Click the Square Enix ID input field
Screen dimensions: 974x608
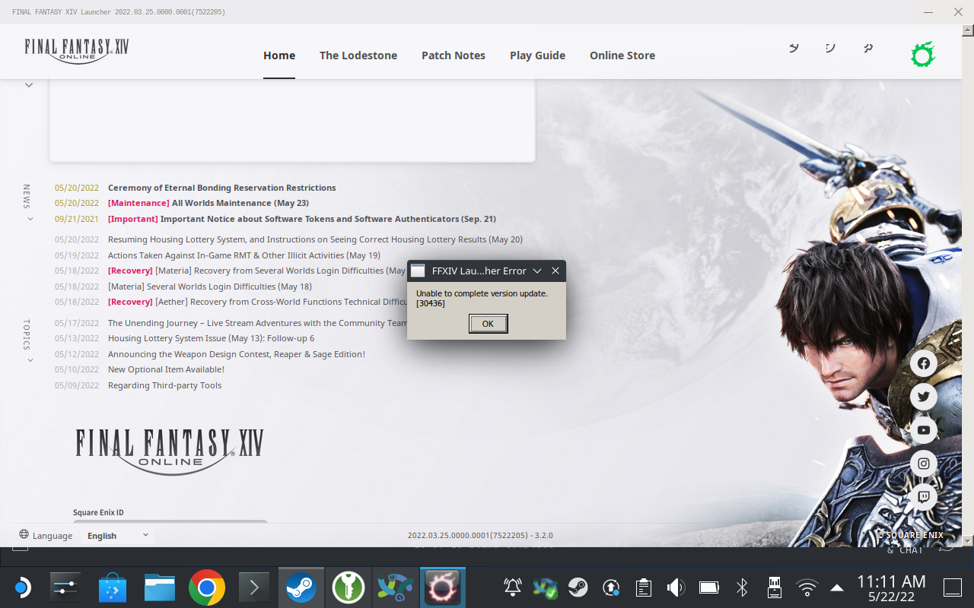click(170, 522)
